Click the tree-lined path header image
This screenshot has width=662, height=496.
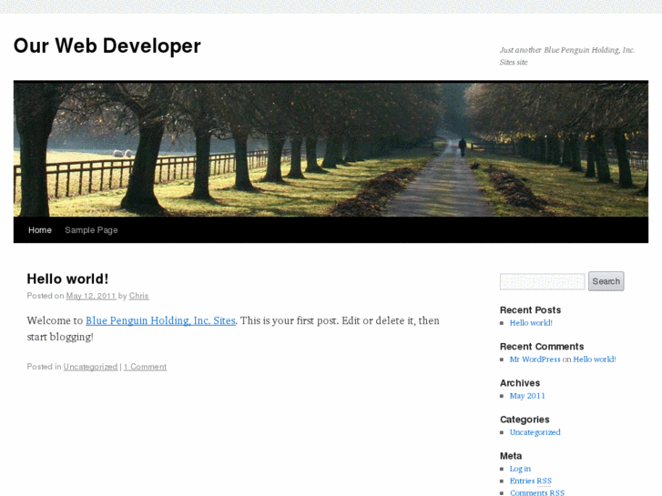click(x=331, y=149)
